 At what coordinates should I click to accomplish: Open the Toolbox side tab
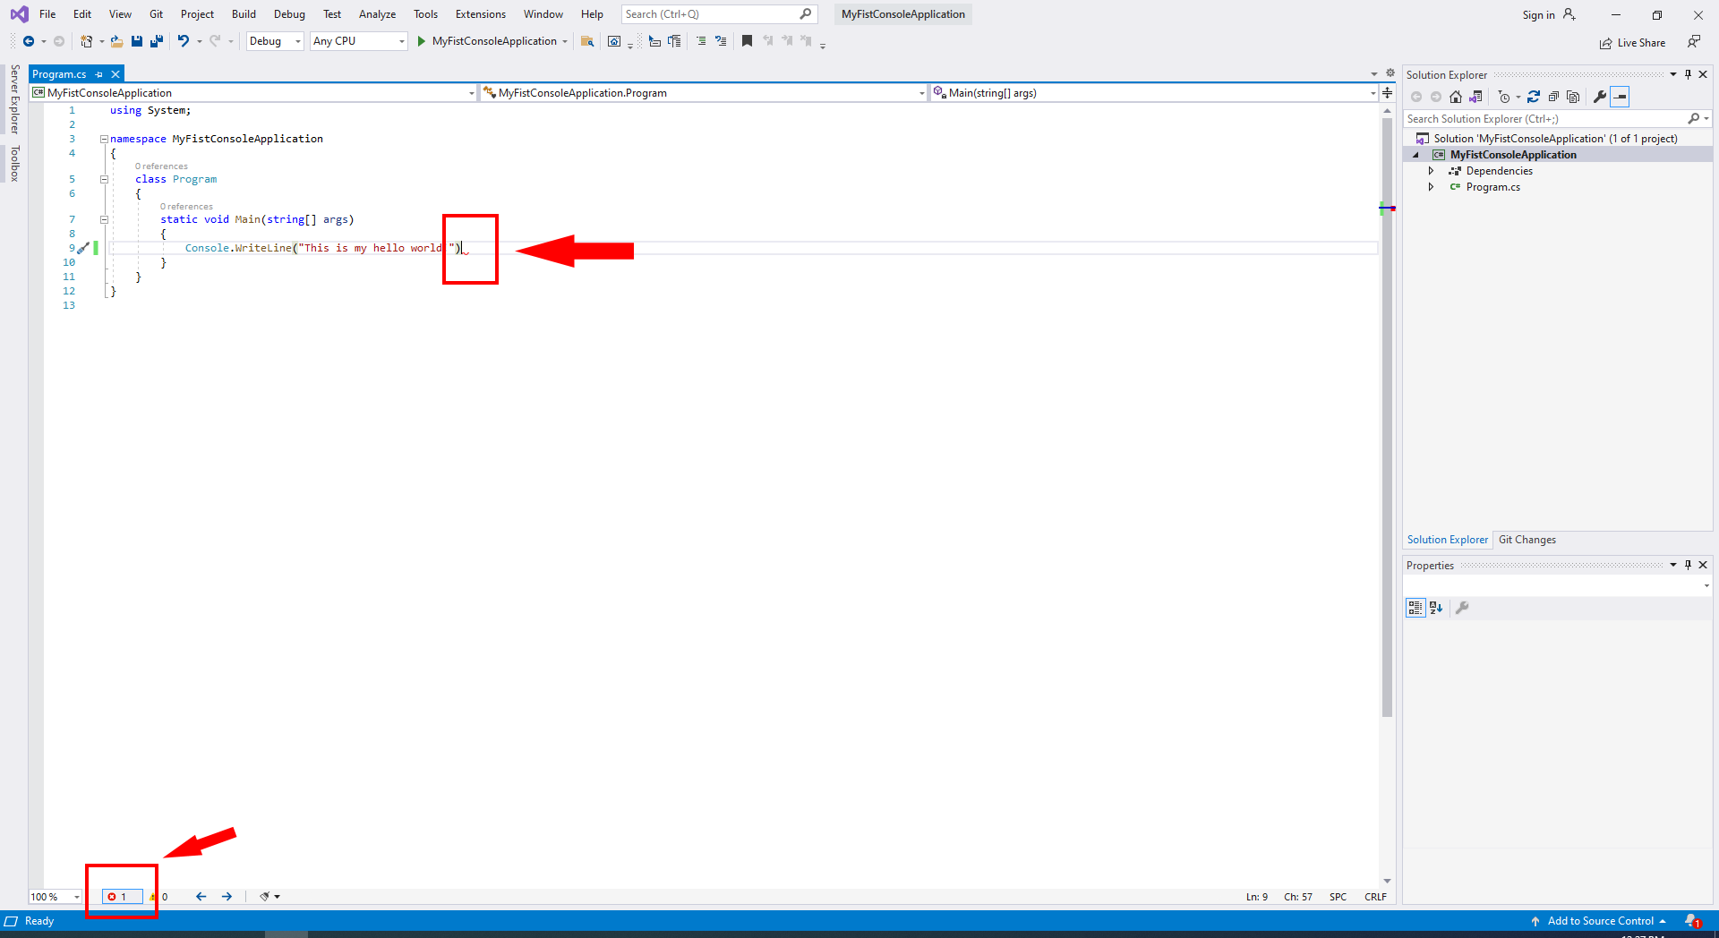14,163
